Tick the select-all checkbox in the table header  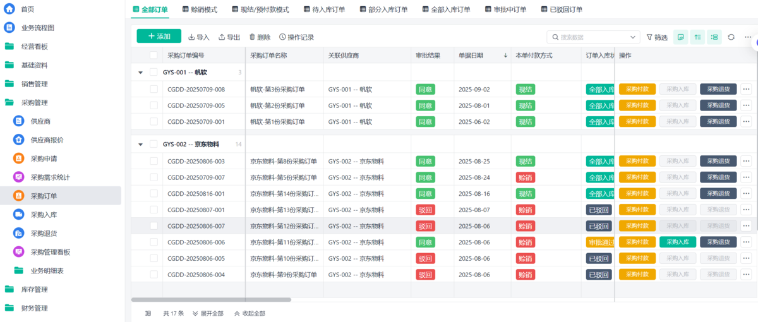[153, 56]
